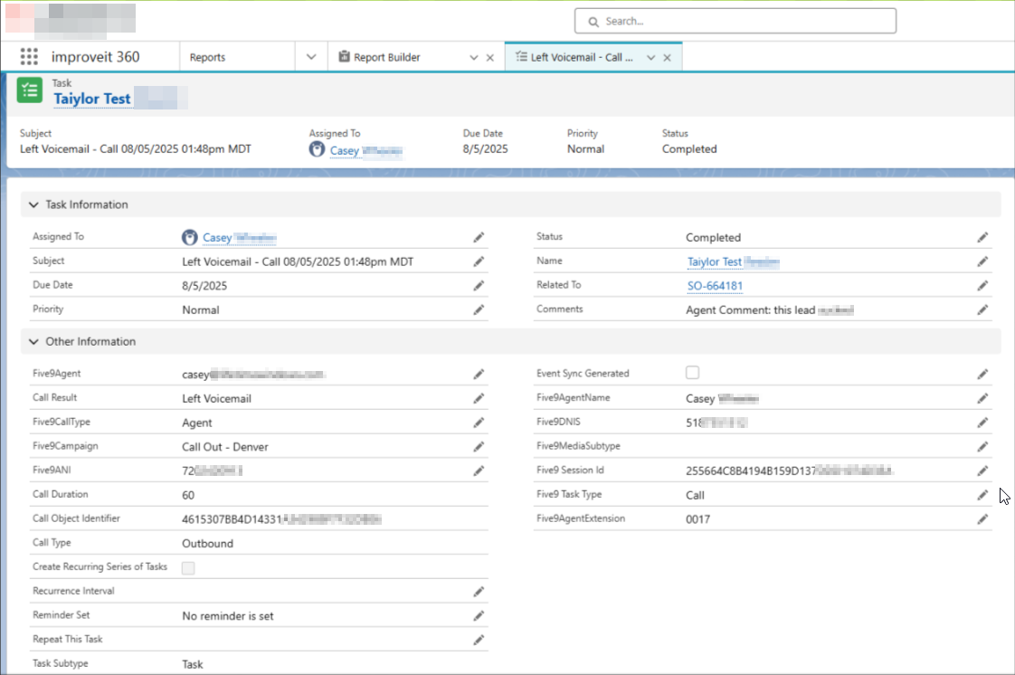Open the SO-664181 related record link
1015x675 pixels.
[715, 286]
